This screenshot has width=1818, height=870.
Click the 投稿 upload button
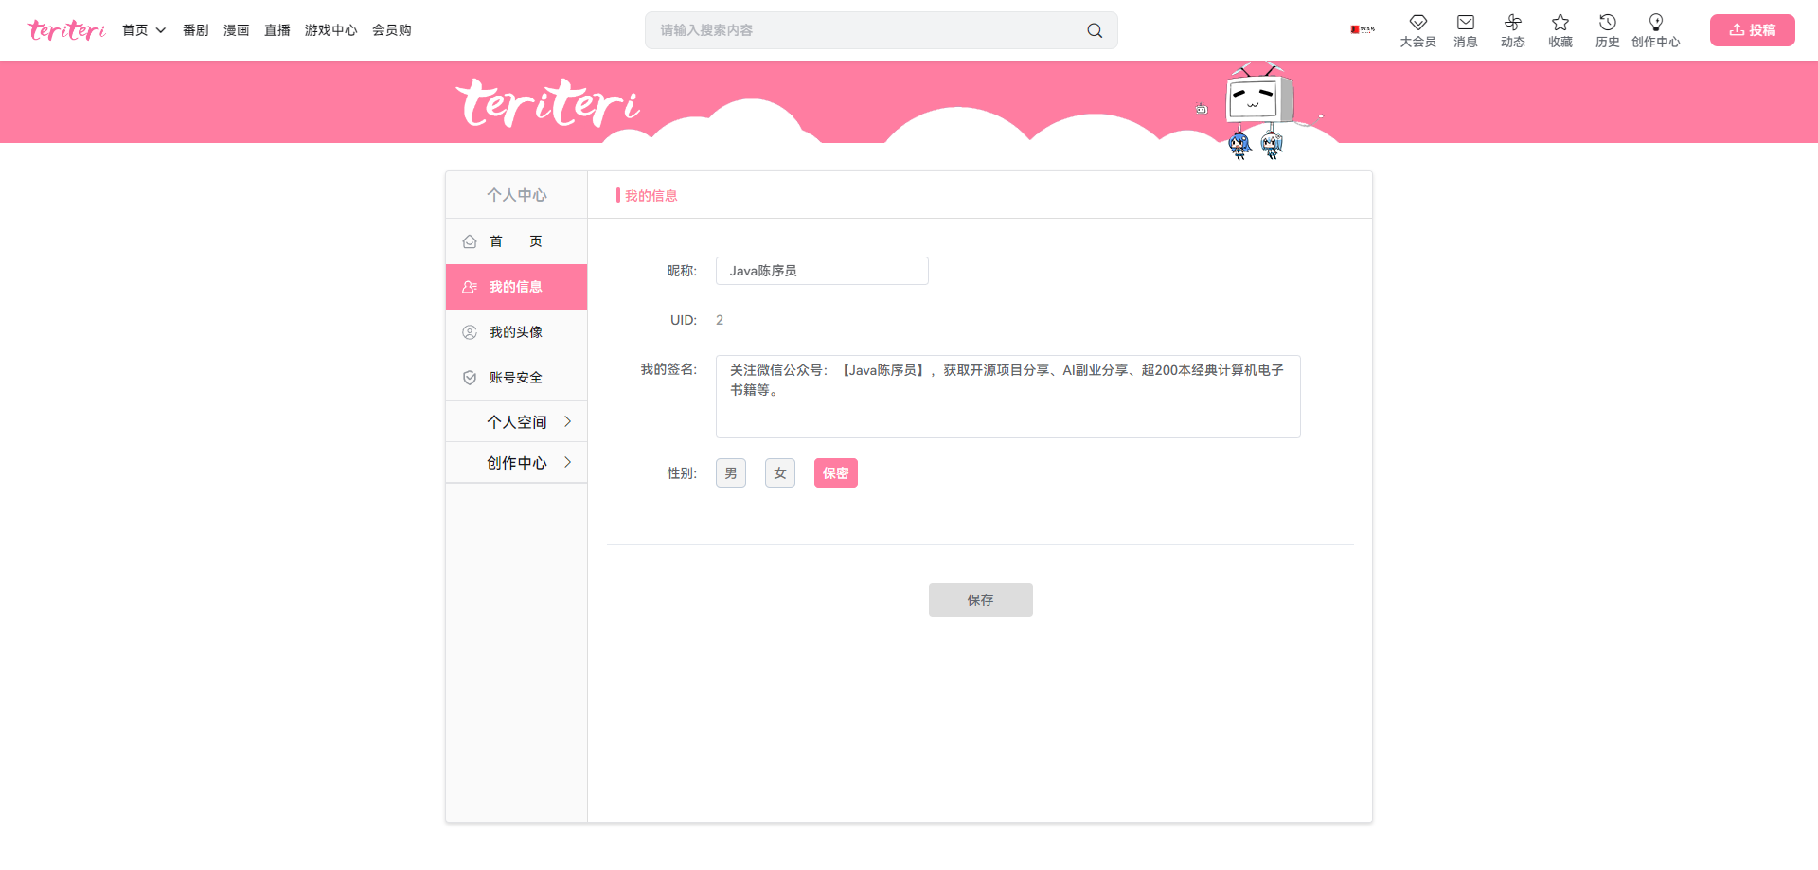coord(1753,30)
